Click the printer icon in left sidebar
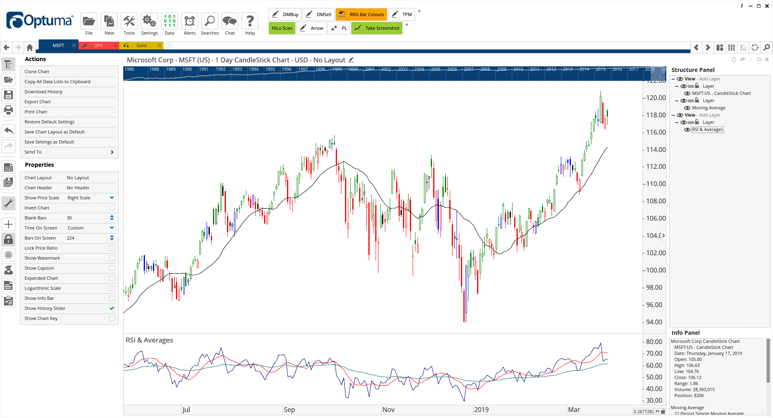The image size is (773, 418). 8,110
